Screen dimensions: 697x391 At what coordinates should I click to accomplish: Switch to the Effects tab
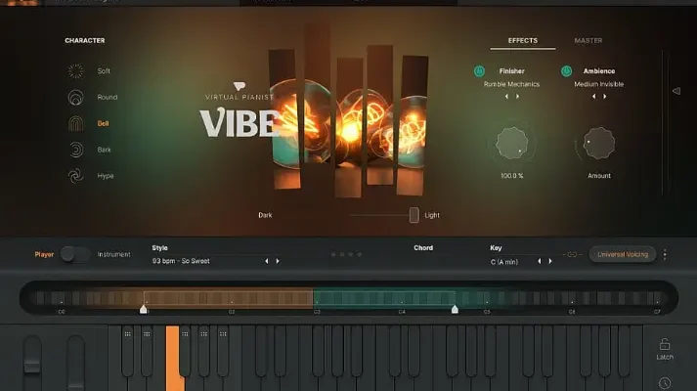tap(523, 41)
